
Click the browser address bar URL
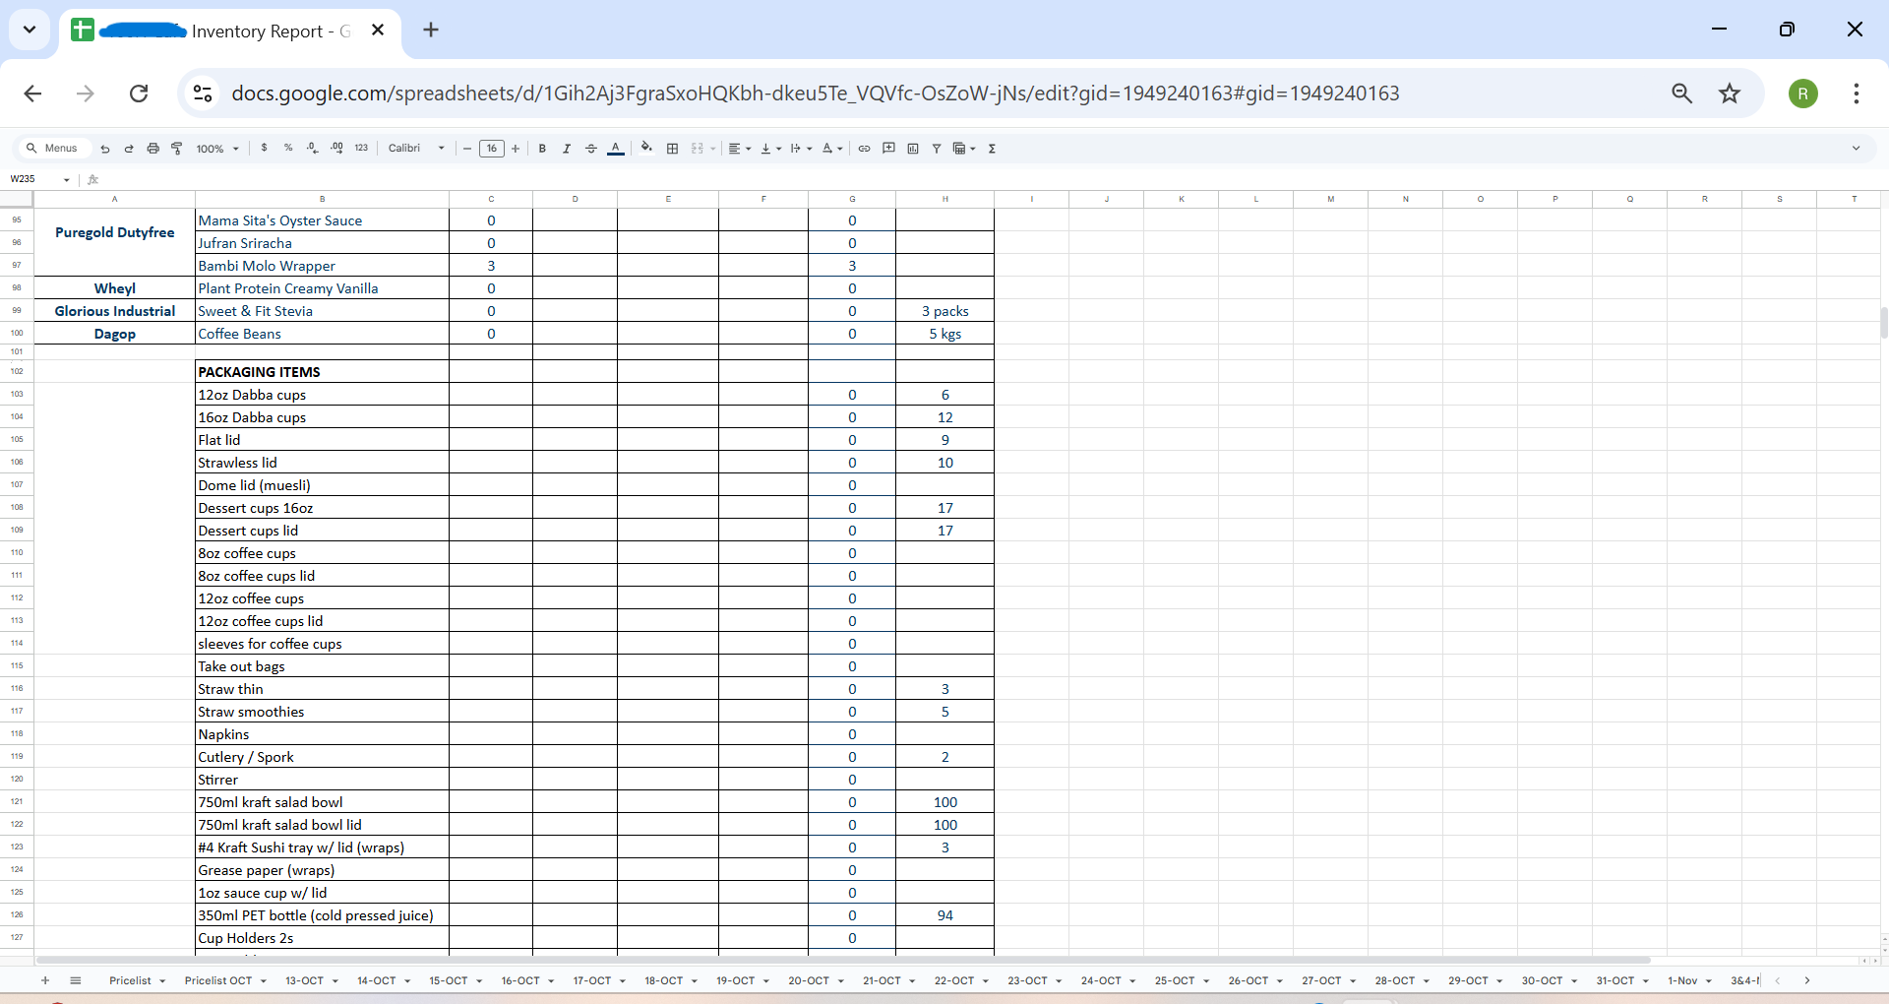[815, 94]
